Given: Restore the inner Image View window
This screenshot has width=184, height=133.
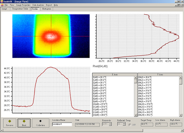Looking at the screenshot, I should click(179, 5).
